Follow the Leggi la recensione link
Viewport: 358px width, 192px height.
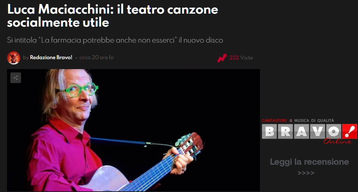[x=309, y=162]
